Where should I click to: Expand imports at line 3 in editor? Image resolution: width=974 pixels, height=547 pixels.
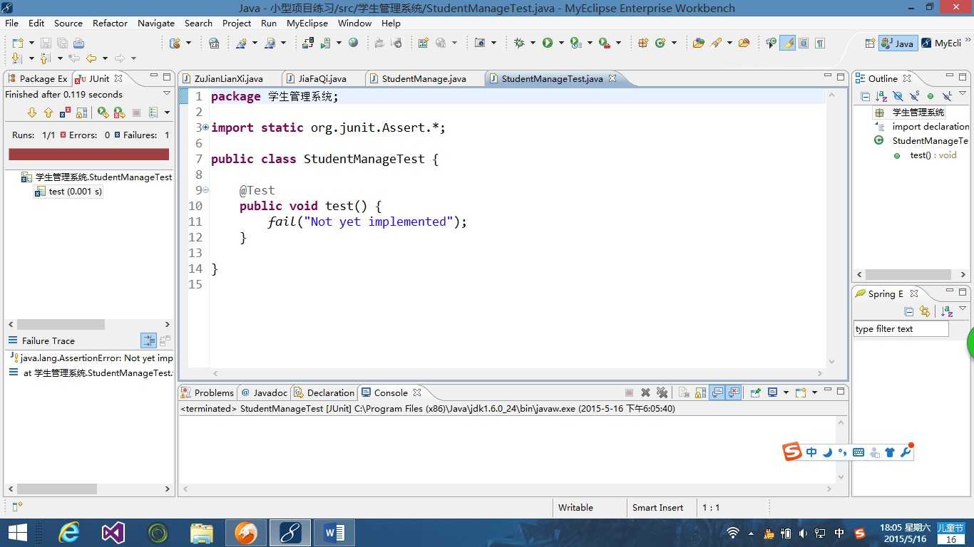click(x=205, y=127)
